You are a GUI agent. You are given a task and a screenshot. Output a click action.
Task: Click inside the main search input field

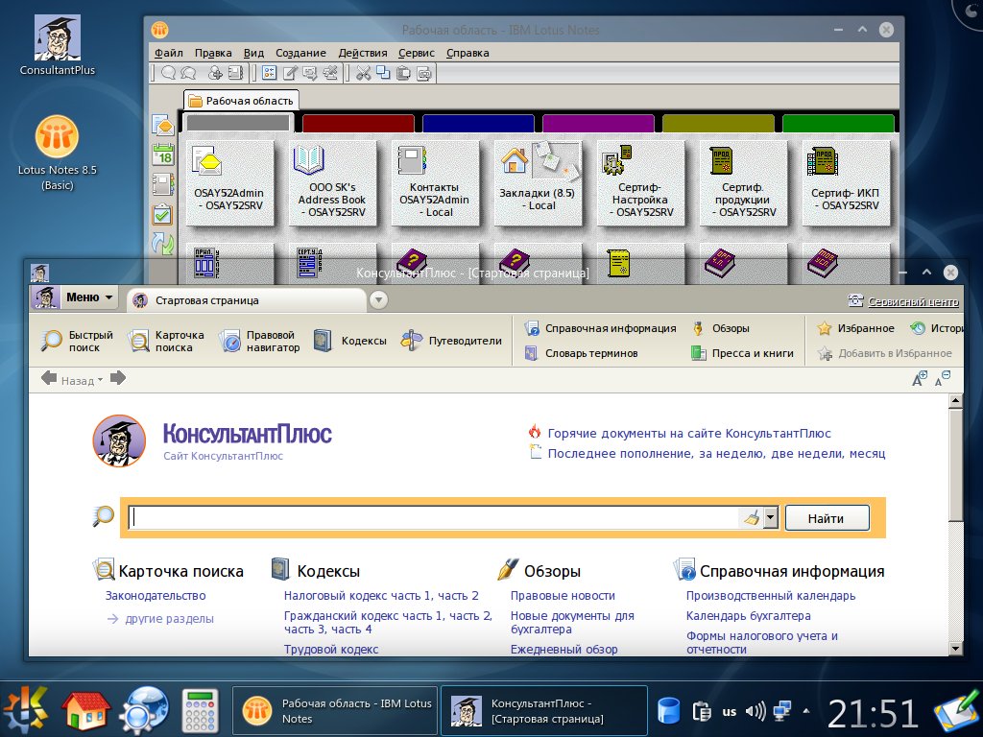pos(432,518)
